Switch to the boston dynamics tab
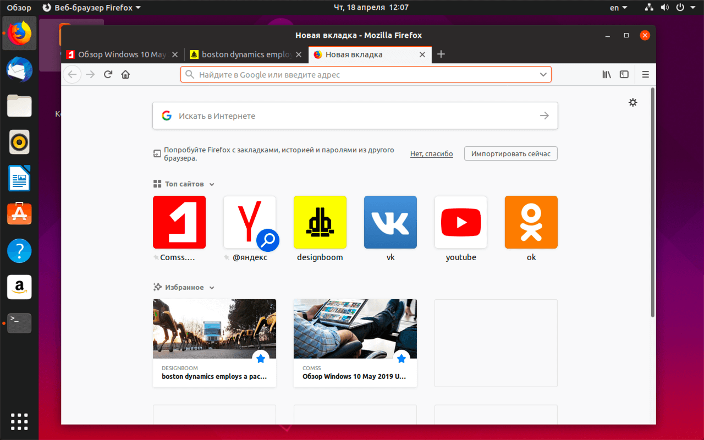Image resolution: width=704 pixels, height=440 pixels. (246, 54)
